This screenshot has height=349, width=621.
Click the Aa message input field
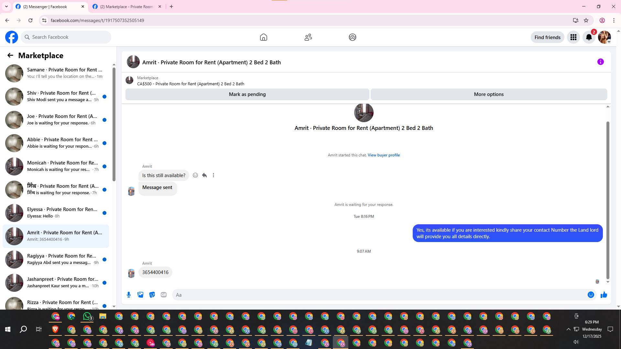click(x=378, y=295)
